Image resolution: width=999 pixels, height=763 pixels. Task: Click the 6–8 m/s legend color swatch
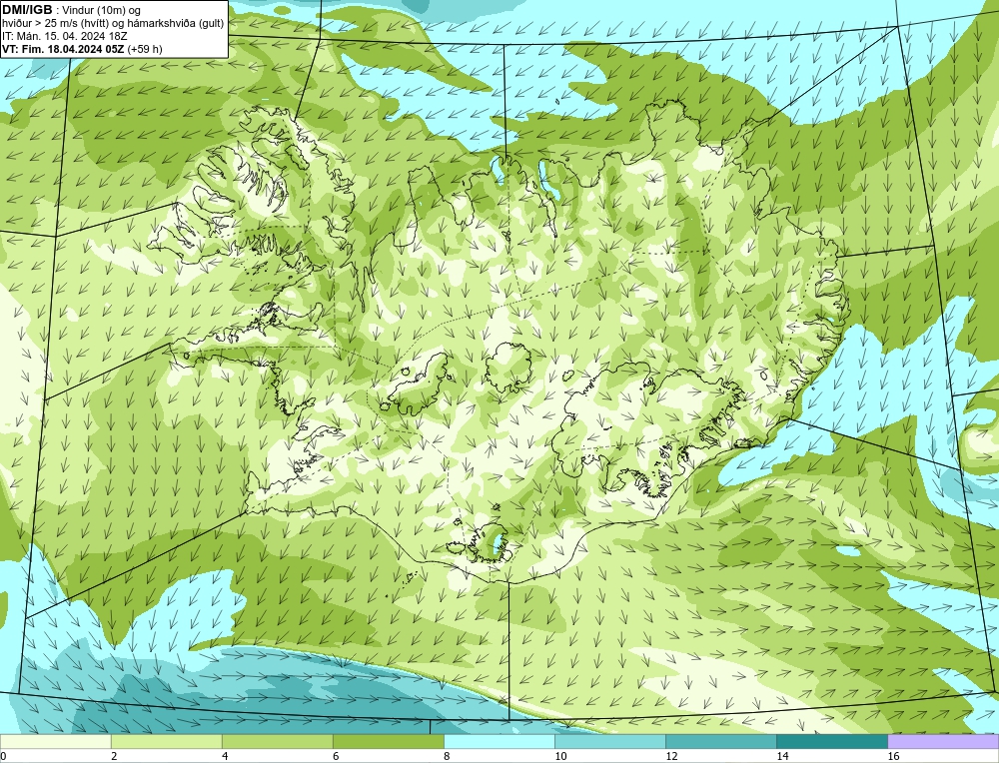coord(388,741)
